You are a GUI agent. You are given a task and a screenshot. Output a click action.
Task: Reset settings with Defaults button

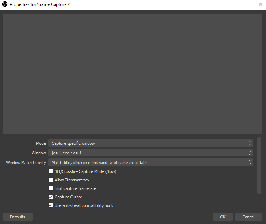coord(18,217)
